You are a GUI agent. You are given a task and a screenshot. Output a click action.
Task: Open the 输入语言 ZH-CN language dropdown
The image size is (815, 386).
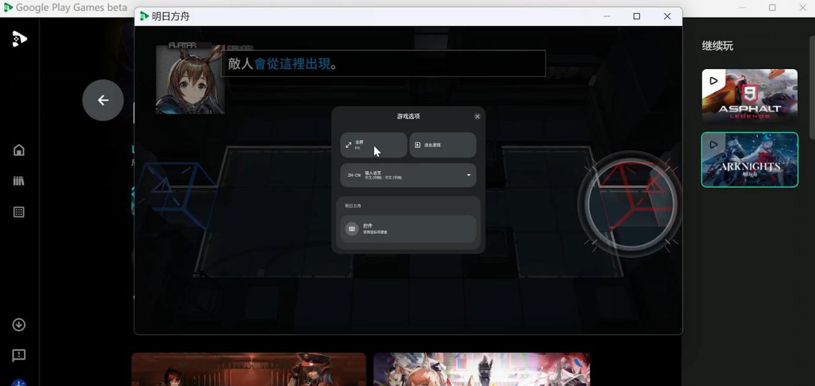(x=408, y=175)
